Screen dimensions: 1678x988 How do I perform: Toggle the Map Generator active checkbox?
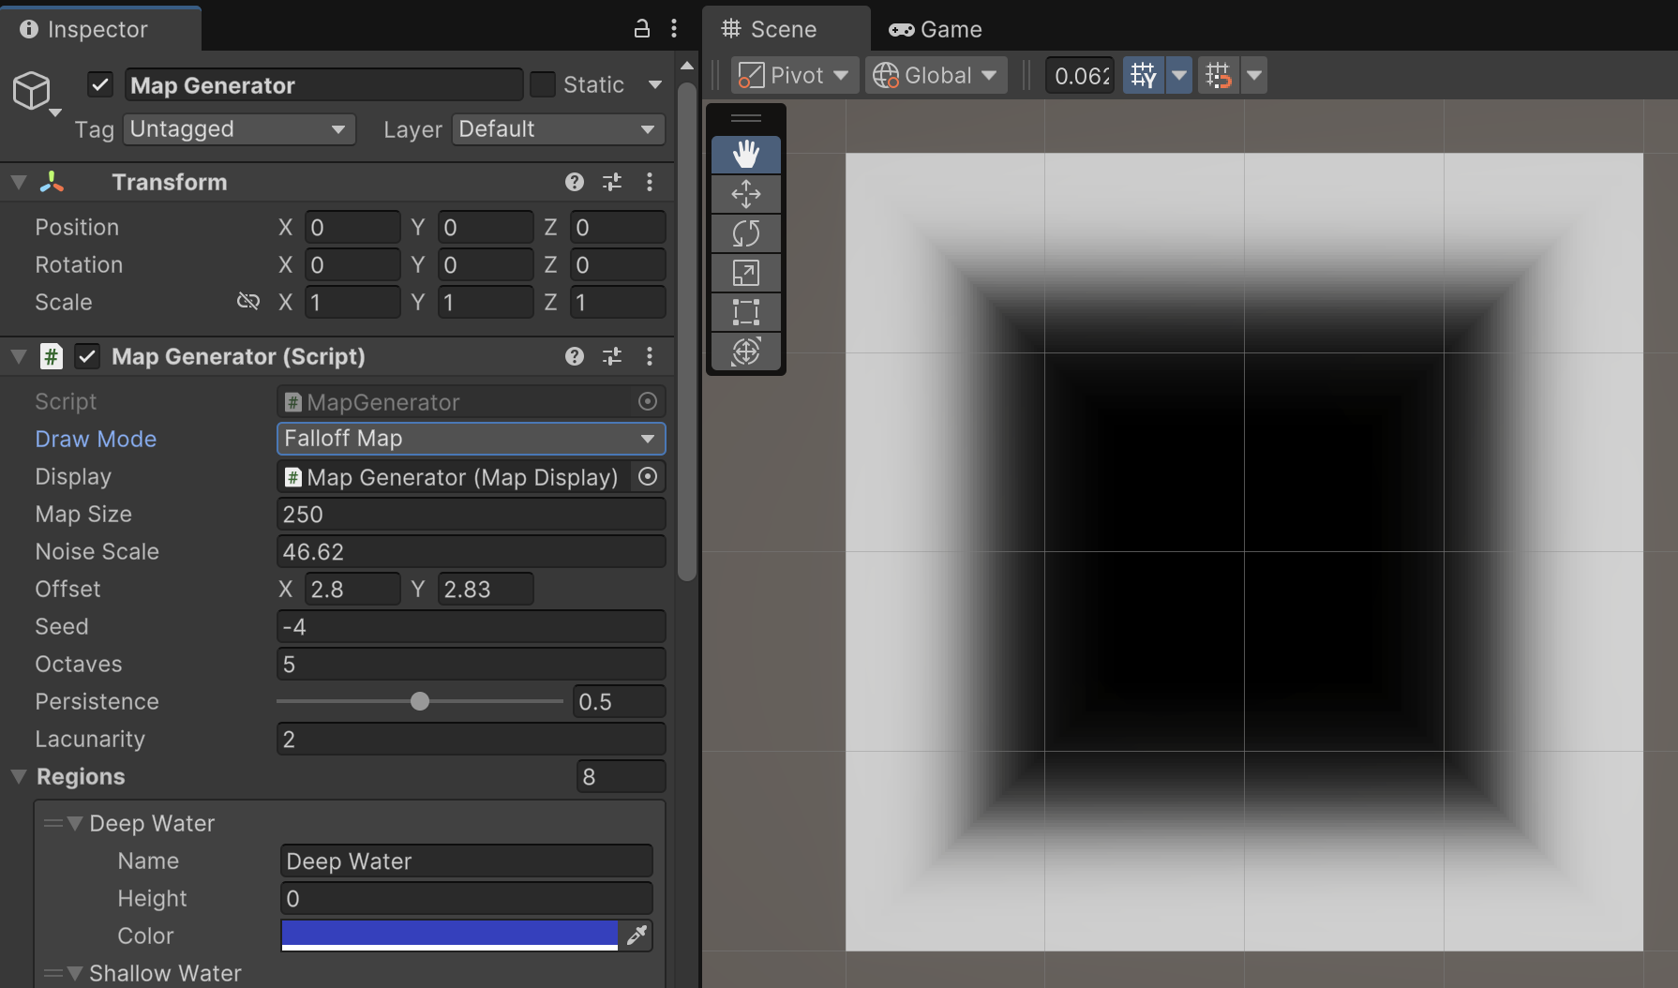pyautogui.click(x=100, y=85)
